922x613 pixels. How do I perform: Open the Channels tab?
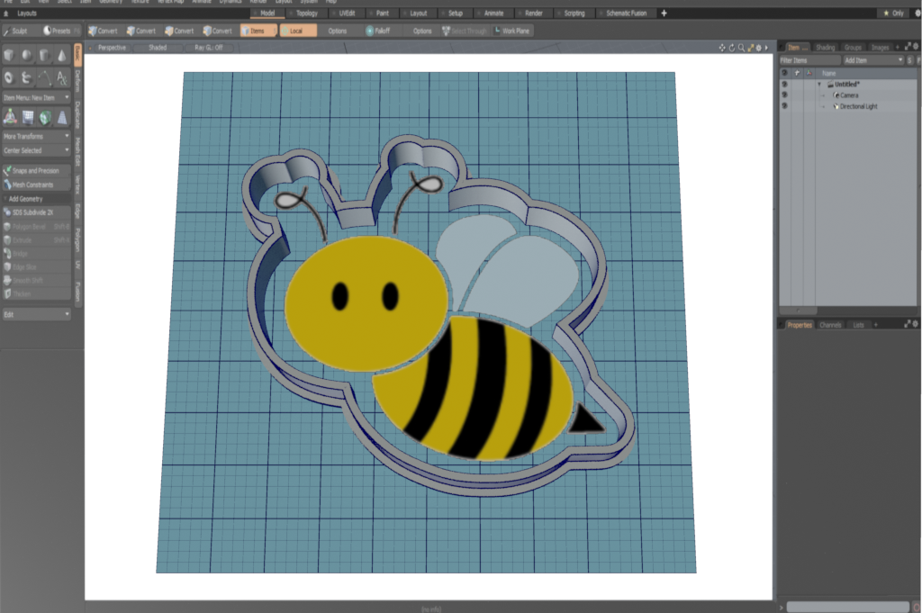pos(830,324)
